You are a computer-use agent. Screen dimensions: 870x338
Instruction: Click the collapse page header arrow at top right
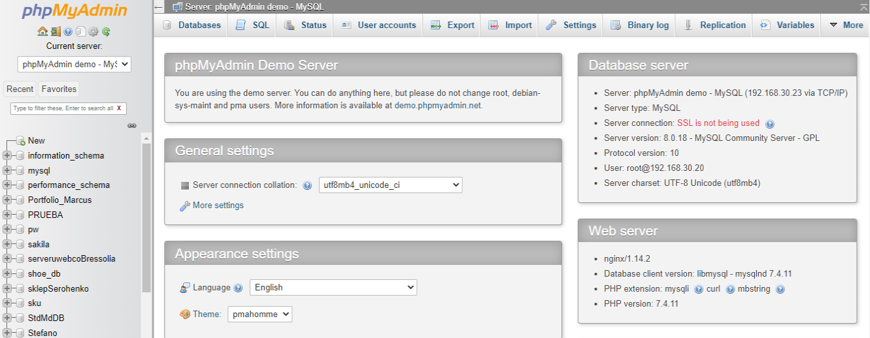[x=863, y=7]
